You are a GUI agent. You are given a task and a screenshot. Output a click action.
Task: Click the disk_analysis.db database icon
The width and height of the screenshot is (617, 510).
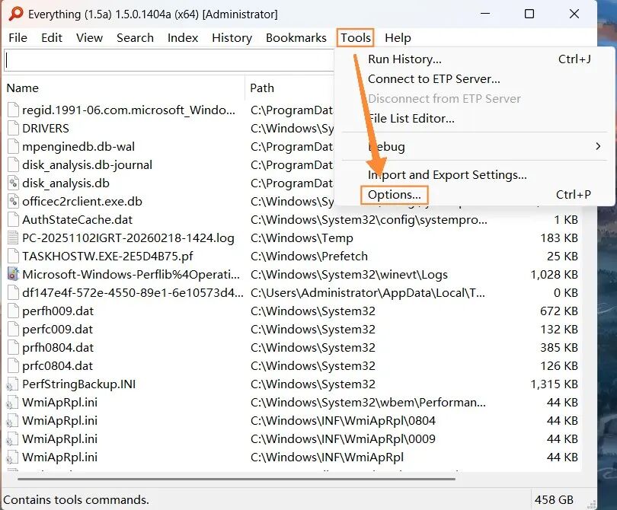13,183
